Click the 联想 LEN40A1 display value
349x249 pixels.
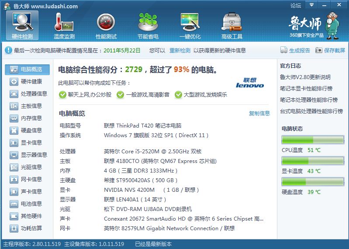click(x=135, y=199)
